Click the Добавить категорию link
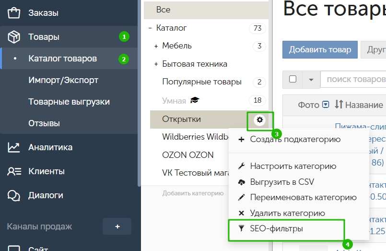 tap(193, 193)
